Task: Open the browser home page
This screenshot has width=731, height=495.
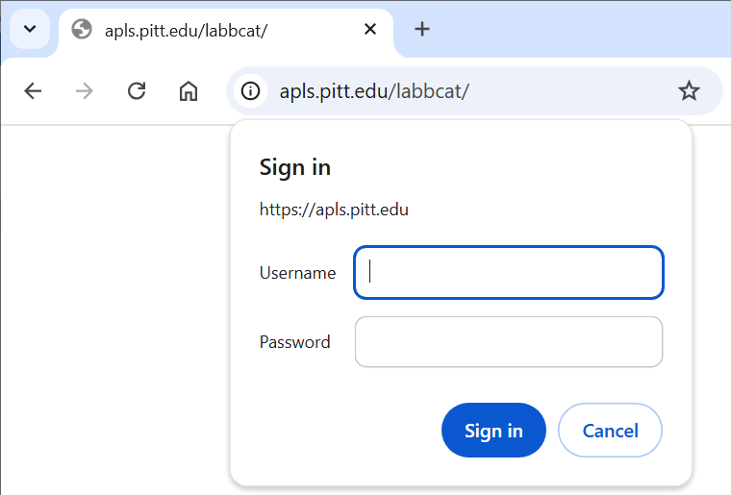Action: click(x=189, y=90)
